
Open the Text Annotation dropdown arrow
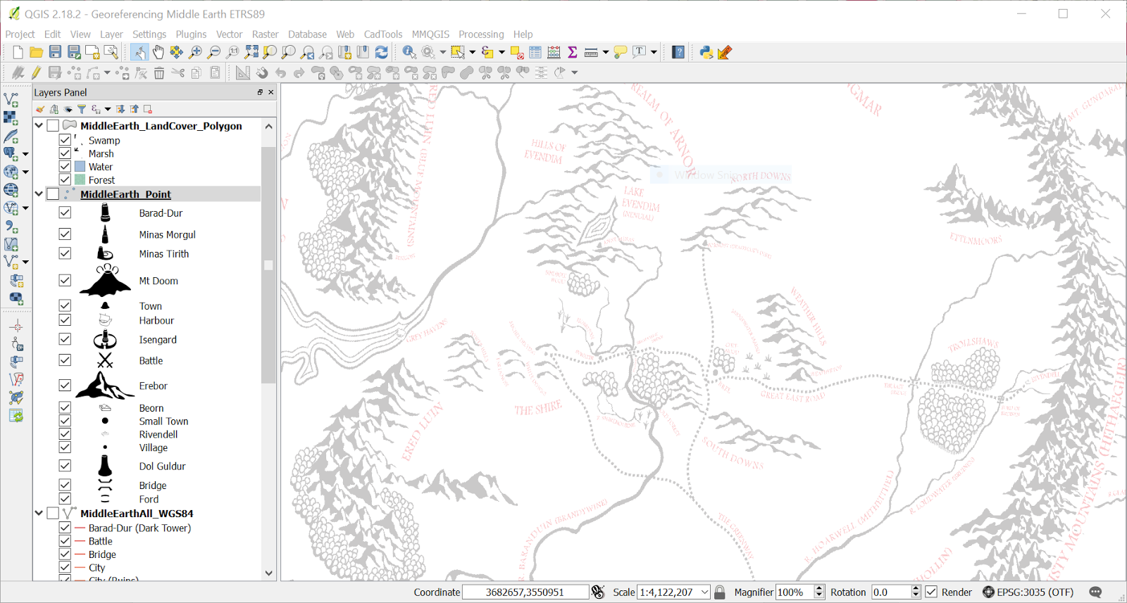point(654,52)
